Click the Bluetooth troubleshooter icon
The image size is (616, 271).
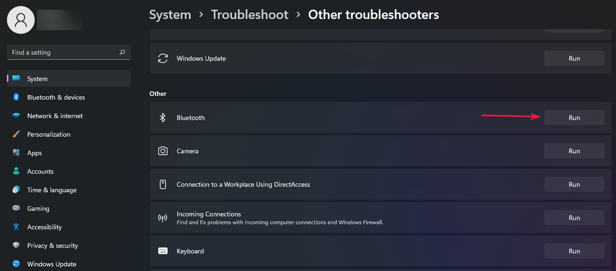tap(162, 117)
